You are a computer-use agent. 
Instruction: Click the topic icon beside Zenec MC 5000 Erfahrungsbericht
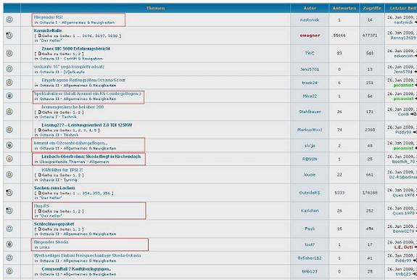(x=9, y=53)
